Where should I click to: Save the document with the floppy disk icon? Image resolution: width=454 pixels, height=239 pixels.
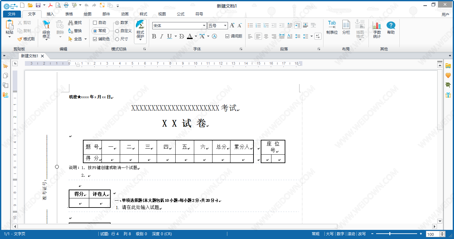tap(38, 5)
